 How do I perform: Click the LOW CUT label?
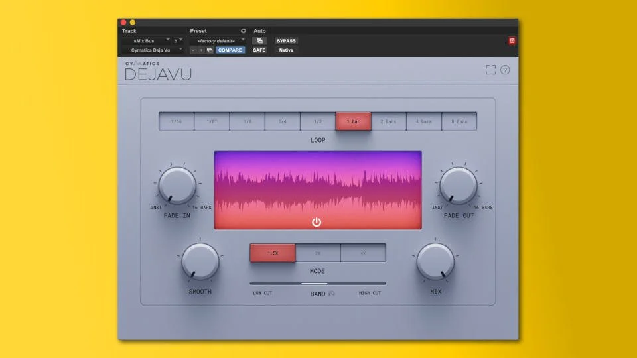coord(263,293)
